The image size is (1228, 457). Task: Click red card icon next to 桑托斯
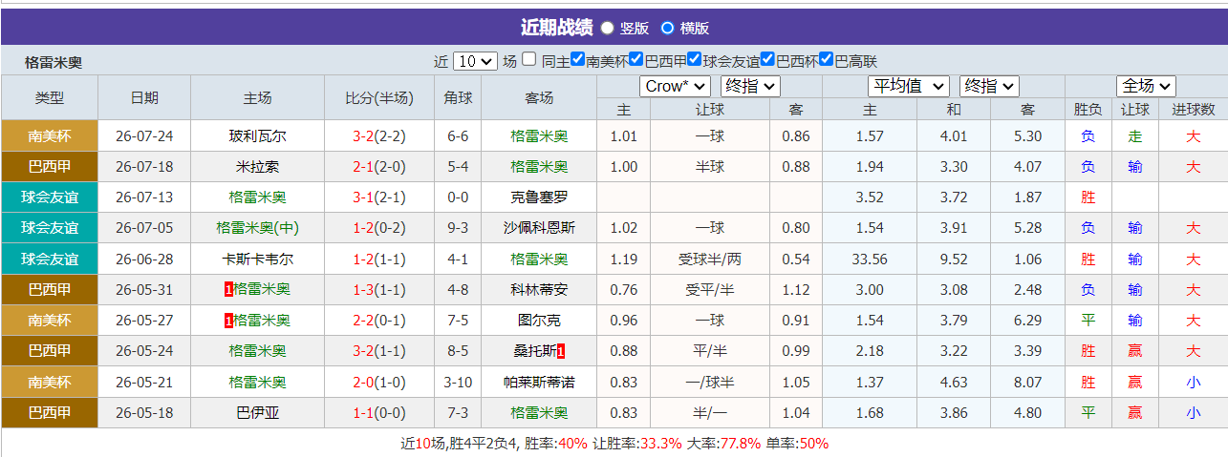[561, 351]
